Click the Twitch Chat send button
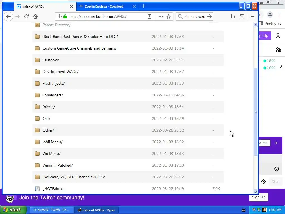This screenshot has width=285, height=214. [275, 181]
